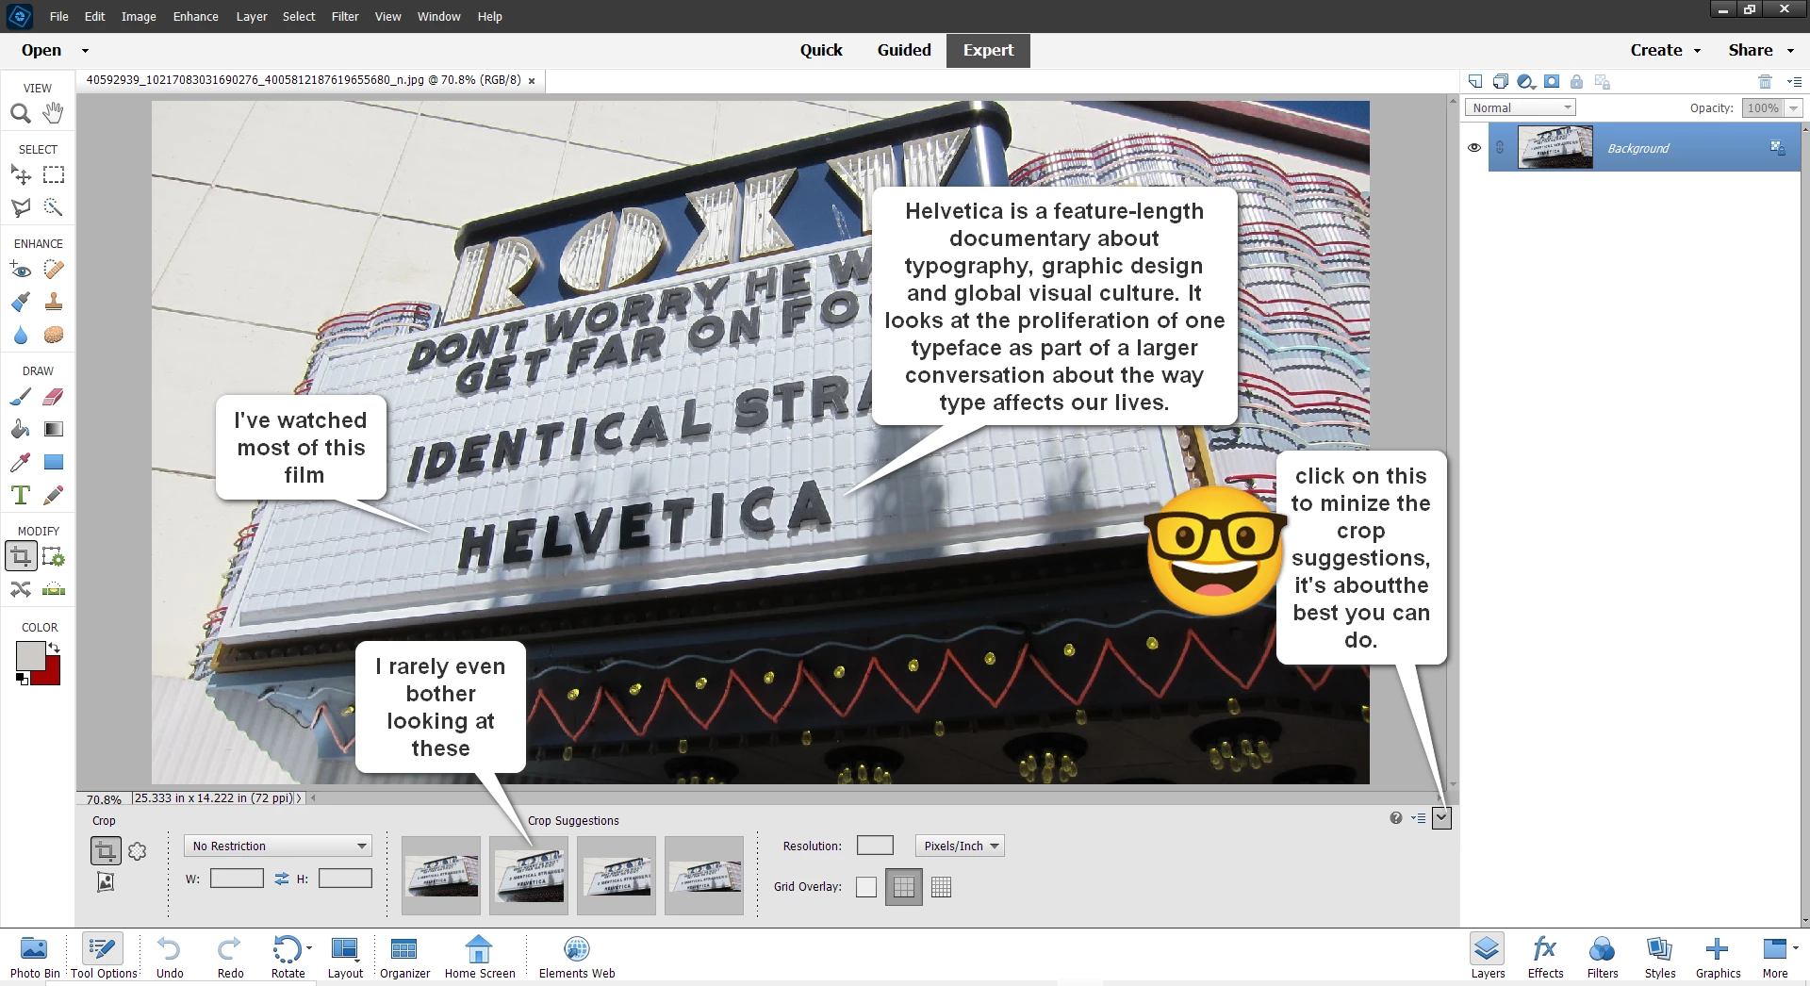Expand the Open recent files arrow
This screenshot has width=1810, height=986.
(x=85, y=51)
